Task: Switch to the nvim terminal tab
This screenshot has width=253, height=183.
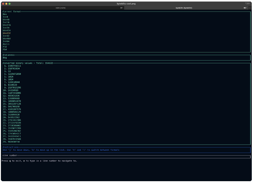Action: pos(60,8)
